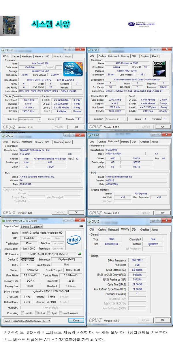Click the Close button in GPU-Z
The image size is (173, 347).
point(76,320)
